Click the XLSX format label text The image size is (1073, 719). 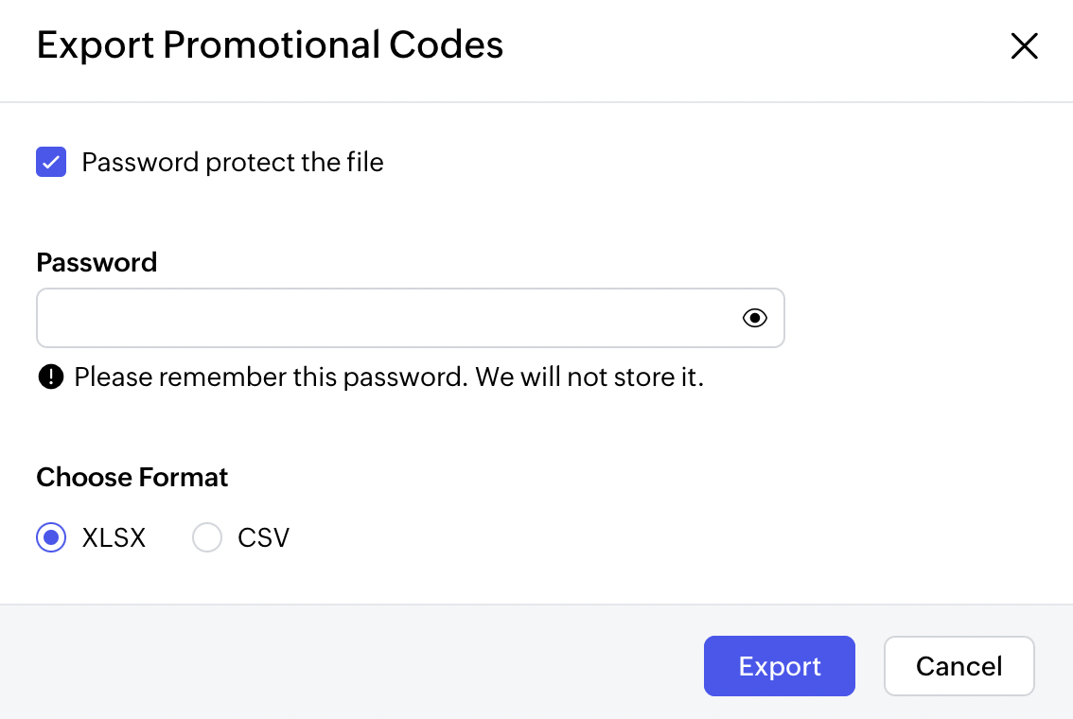(114, 538)
